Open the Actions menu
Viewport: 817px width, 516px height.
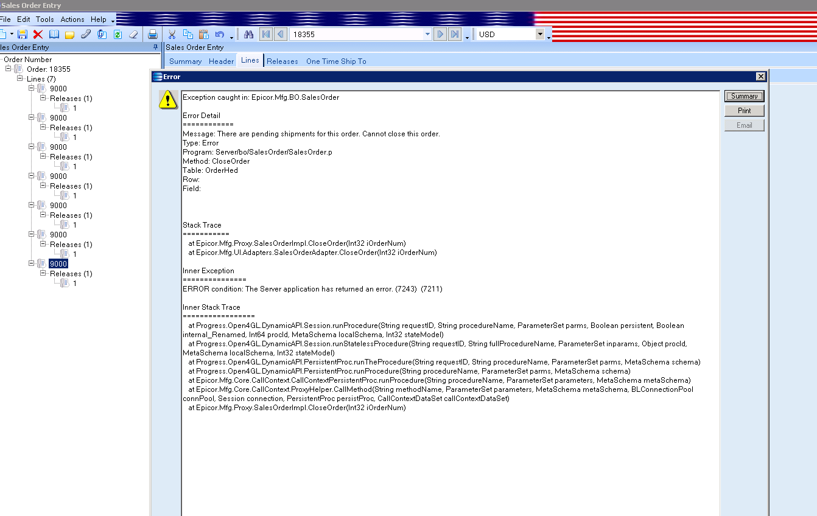click(72, 19)
